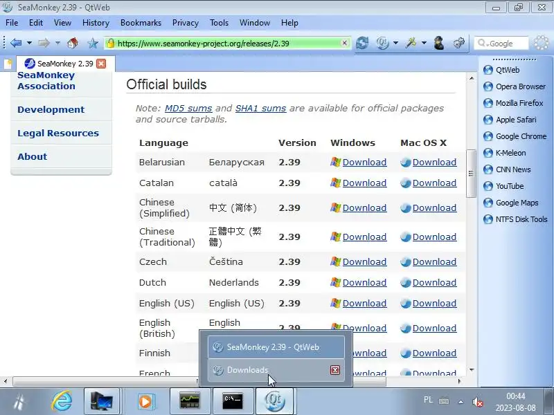The height and width of the screenshot is (415, 554).
Task: Click the vertical scrollbar thumb
Action: (471, 174)
